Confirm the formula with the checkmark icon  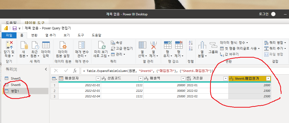66,71
